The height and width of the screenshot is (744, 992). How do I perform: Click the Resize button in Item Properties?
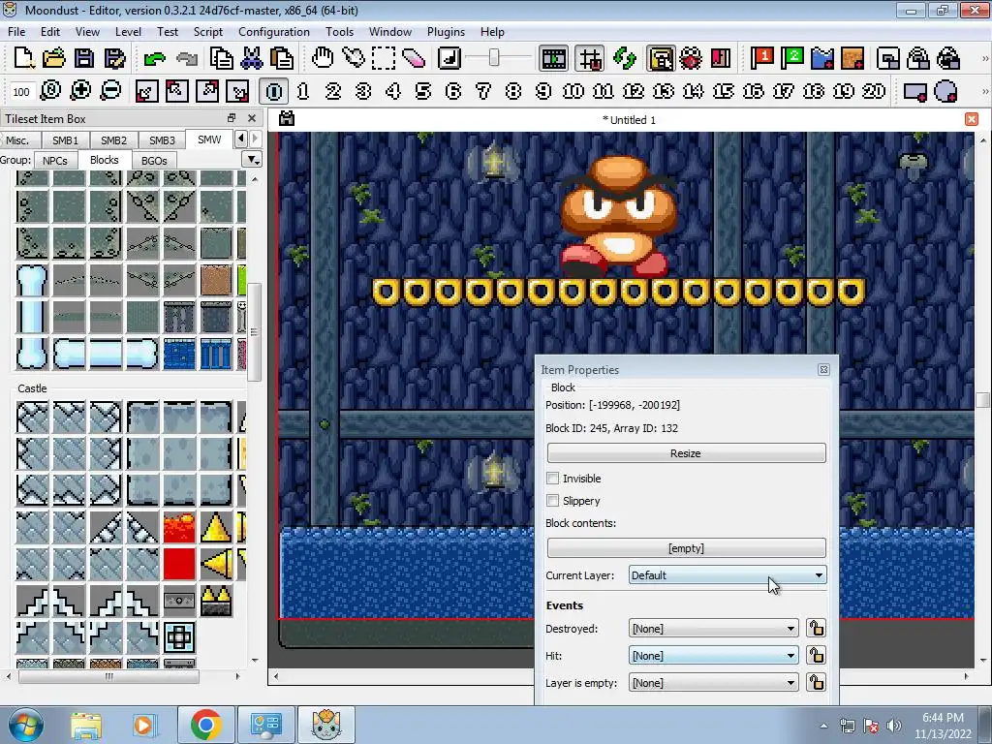(x=687, y=453)
